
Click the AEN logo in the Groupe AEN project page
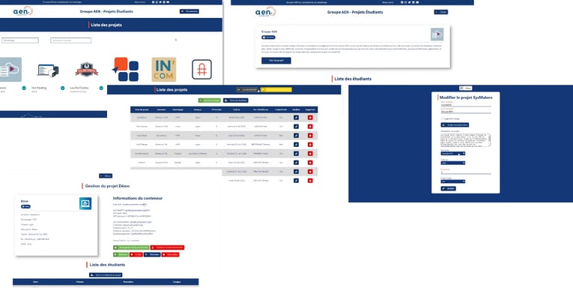click(265, 12)
